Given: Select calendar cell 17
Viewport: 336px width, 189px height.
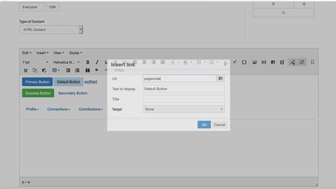Looking at the screenshot, I should point(283,13).
